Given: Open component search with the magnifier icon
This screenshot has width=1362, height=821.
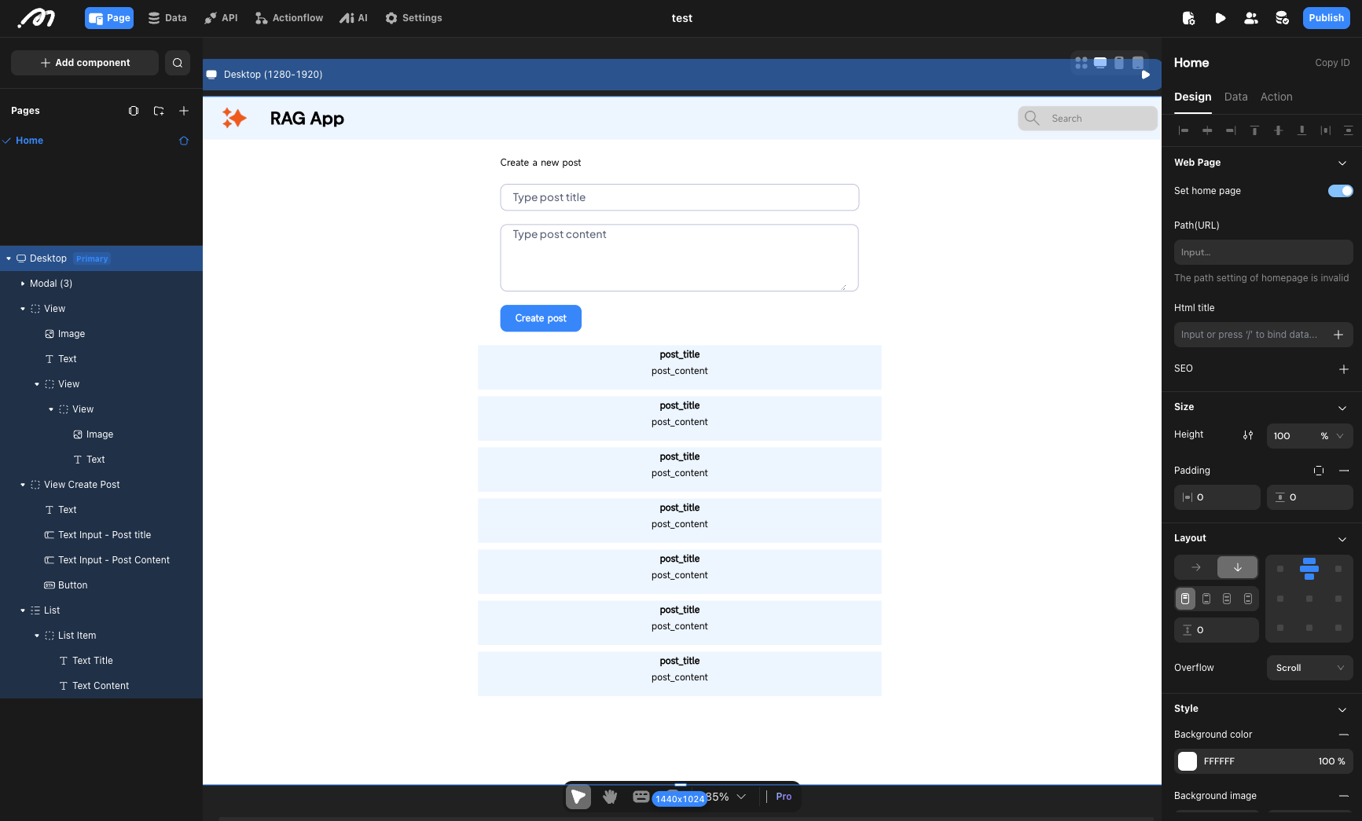Looking at the screenshot, I should 178,63.
